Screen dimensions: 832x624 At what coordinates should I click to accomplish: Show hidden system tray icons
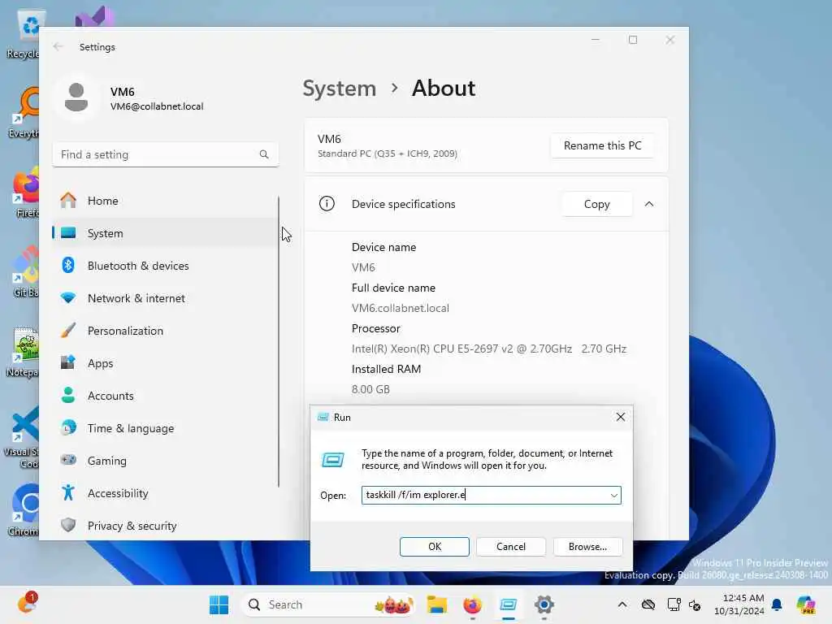click(x=622, y=604)
